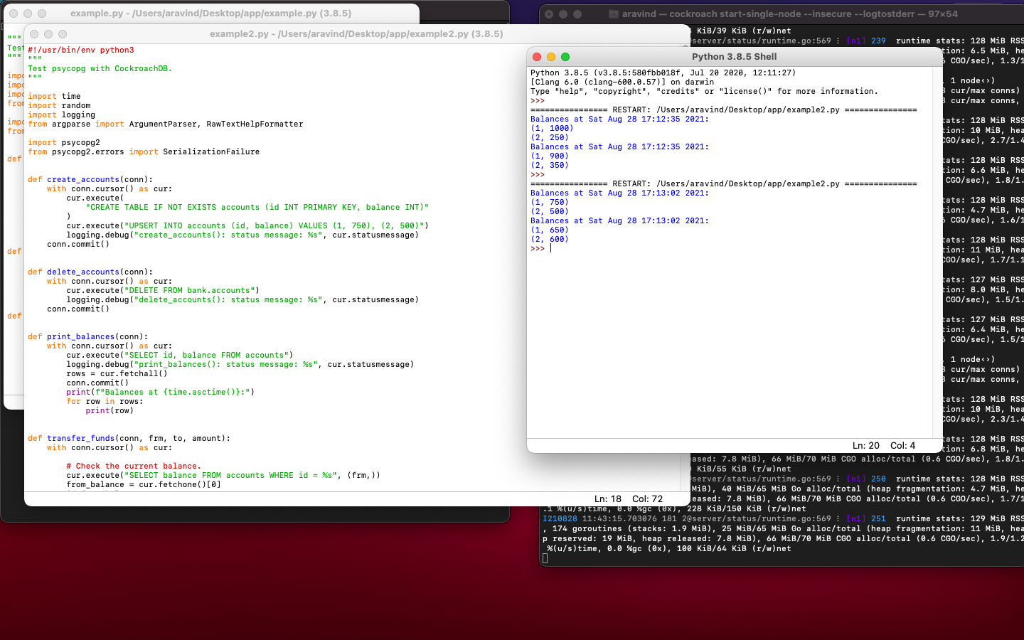The height and width of the screenshot is (640, 1024).
Task: Zoom the cockroach terminal window
Action: (x=577, y=14)
